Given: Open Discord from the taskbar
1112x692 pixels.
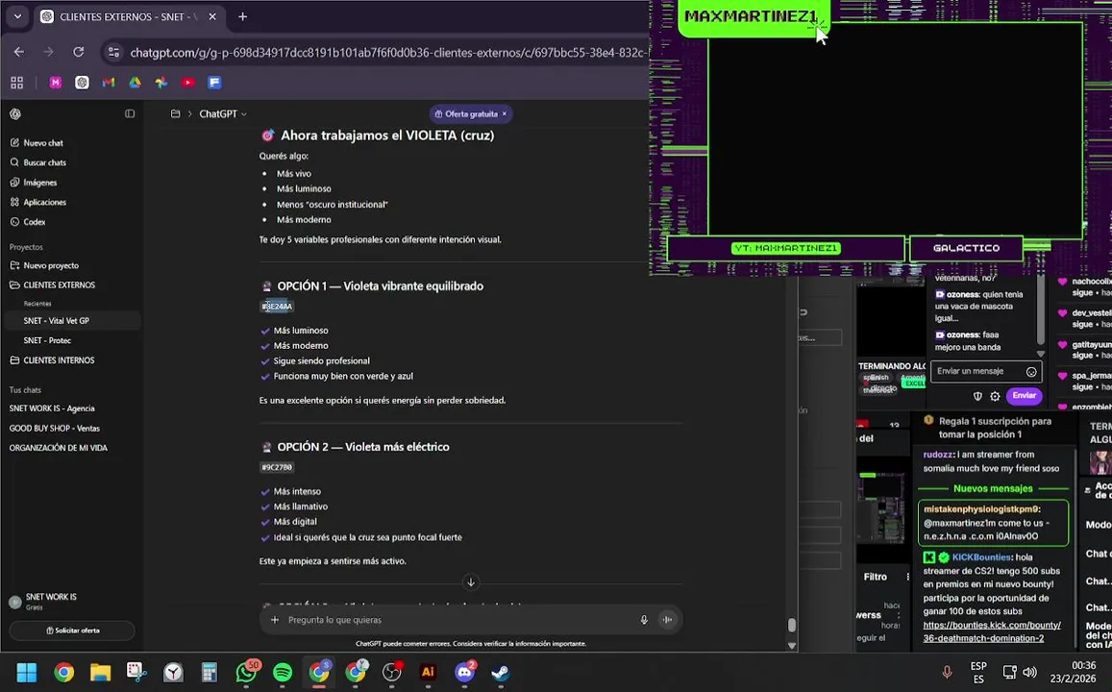Looking at the screenshot, I should click(x=464, y=672).
